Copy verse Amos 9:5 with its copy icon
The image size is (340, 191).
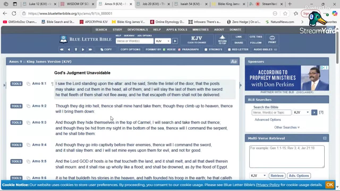(x=28, y=162)
